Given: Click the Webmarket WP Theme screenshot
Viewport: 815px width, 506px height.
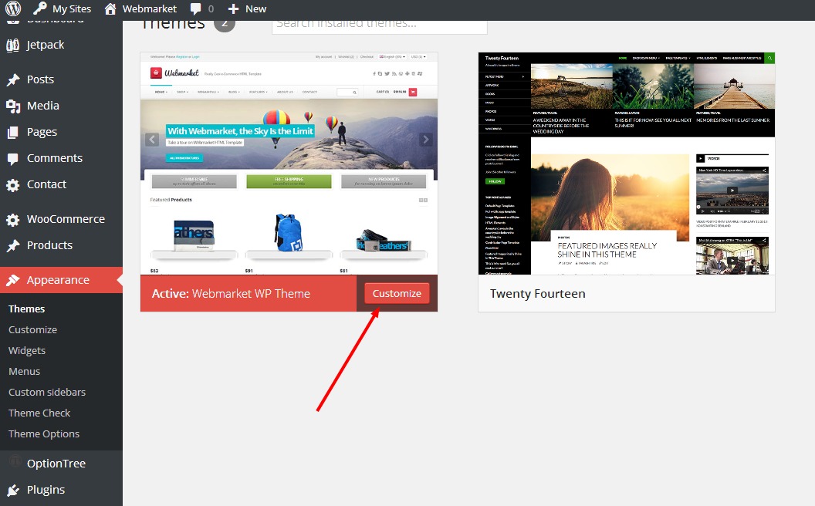Looking at the screenshot, I should click(x=289, y=164).
